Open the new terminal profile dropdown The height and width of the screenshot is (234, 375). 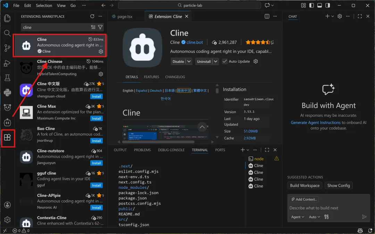(248, 150)
